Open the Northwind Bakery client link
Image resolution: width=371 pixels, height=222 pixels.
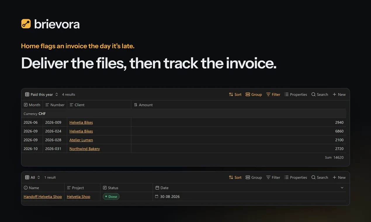point(85,149)
